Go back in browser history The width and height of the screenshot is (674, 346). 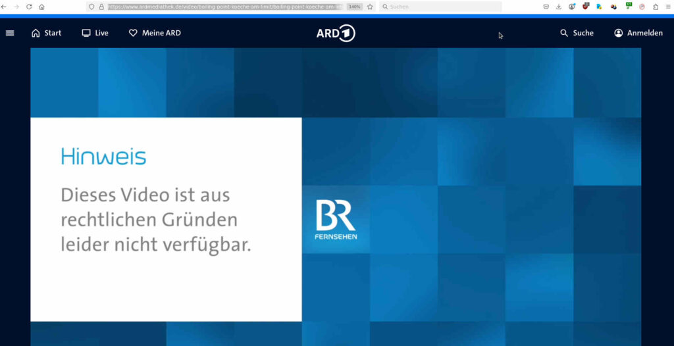4,7
